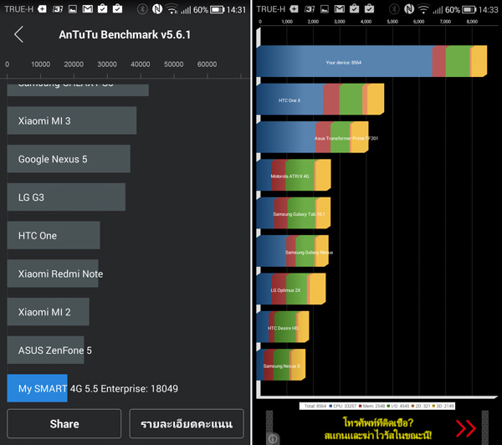
Task: Select the Xiaomi MI 2 bar
Action: (48, 312)
